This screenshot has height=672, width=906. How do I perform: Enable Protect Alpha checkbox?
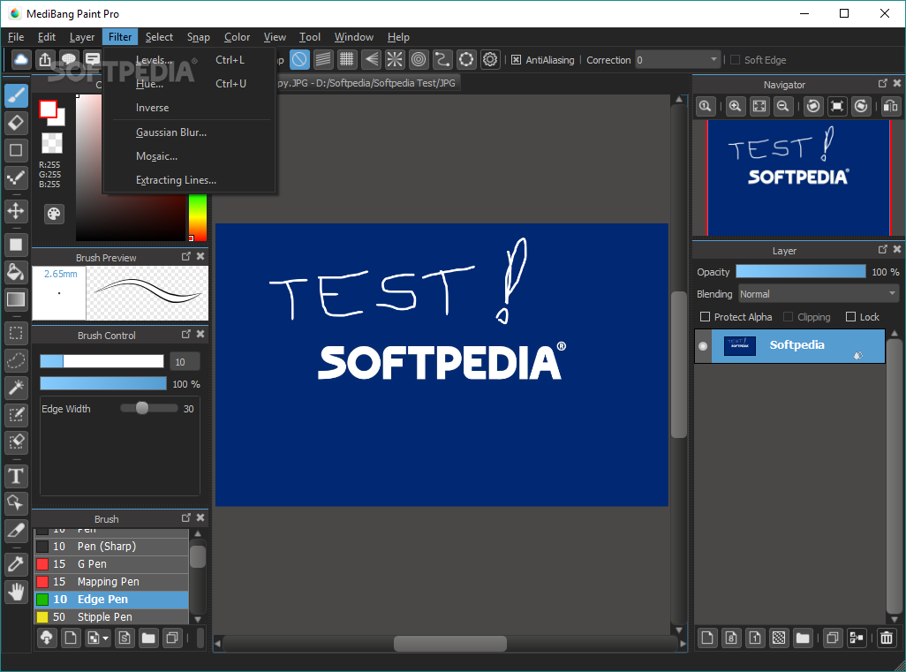point(705,317)
